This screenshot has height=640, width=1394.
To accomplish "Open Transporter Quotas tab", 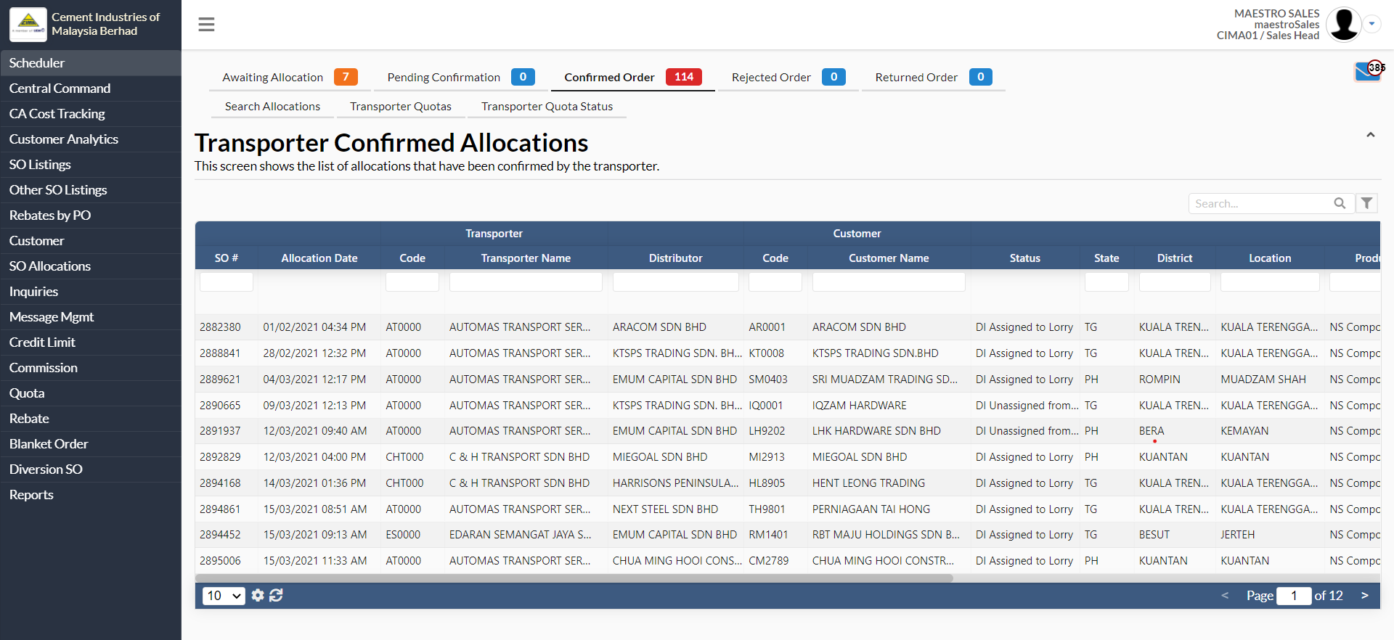I will point(401,107).
